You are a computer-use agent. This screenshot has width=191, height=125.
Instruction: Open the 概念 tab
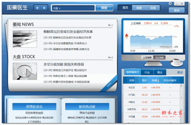tap(160, 72)
